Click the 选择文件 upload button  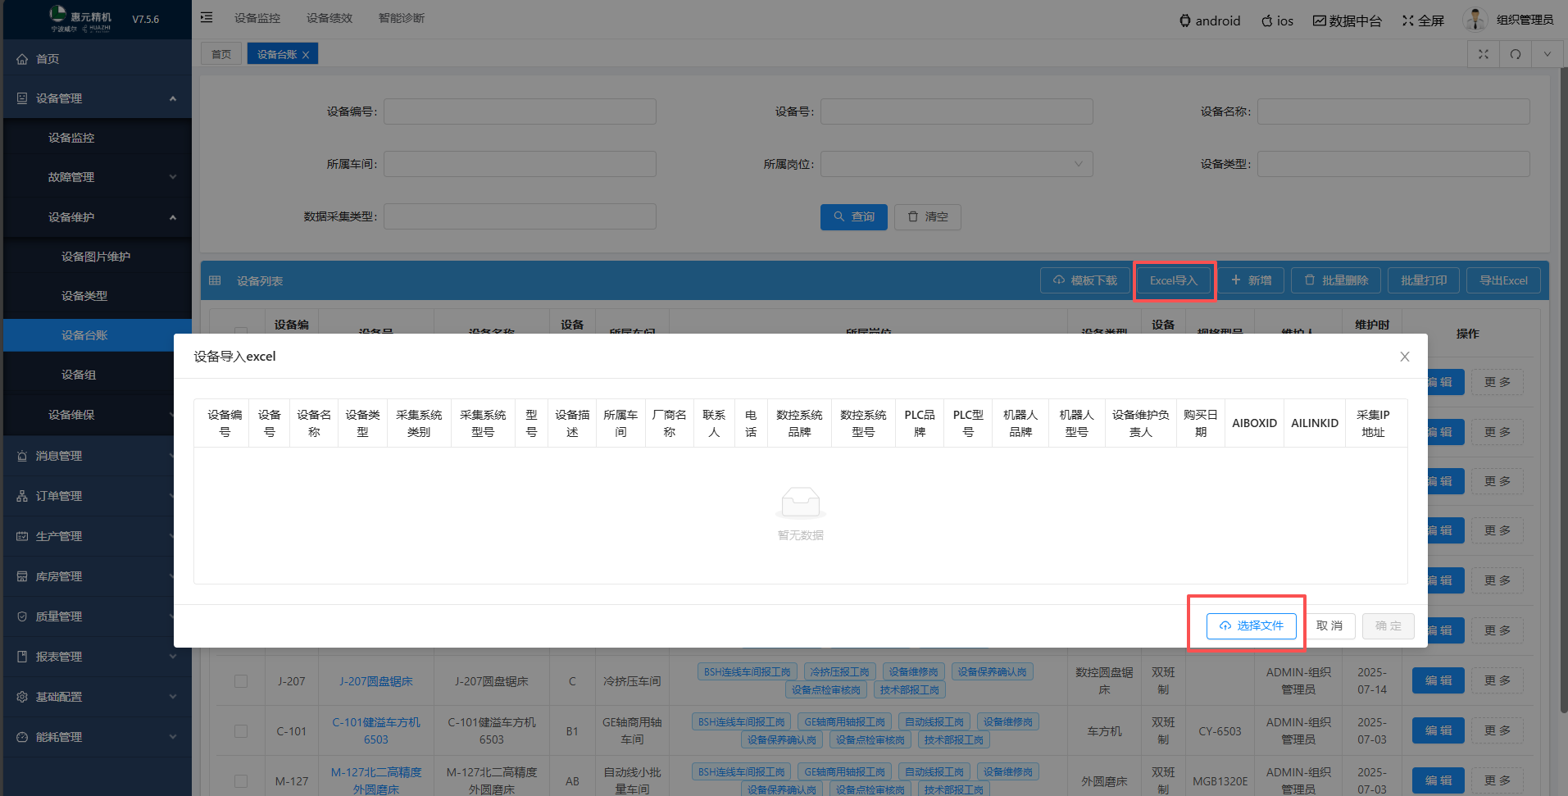1251,625
